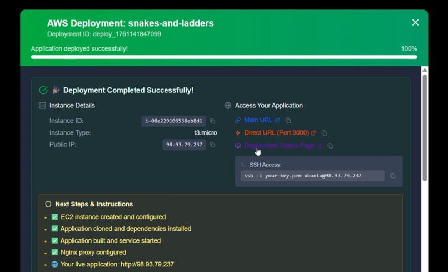Click the Application cloned checkmark
Screen dimensions: 448x272
54,229
